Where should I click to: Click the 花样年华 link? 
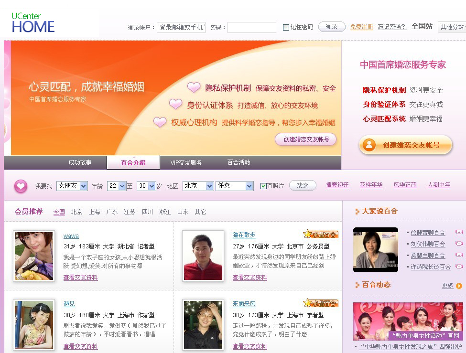pyautogui.click(x=371, y=185)
